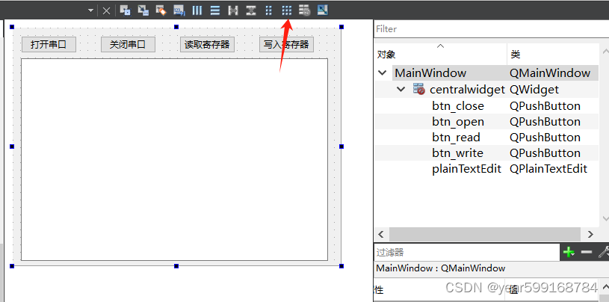Viewport: 609px width, 302px height.
Task: Collapse the centralwidget tree node
Action: pos(401,90)
